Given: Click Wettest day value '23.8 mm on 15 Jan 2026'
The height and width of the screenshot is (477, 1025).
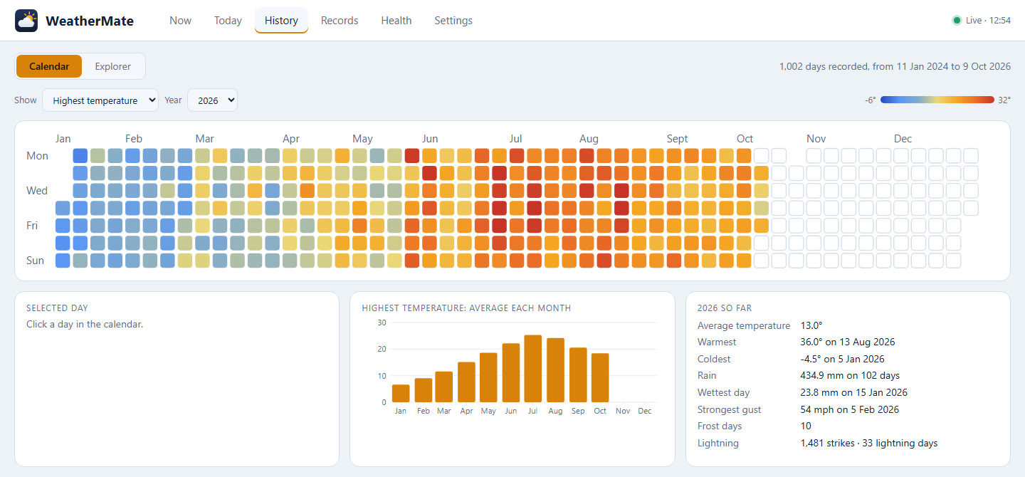Looking at the screenshot, I should click(x=854, y=392).
